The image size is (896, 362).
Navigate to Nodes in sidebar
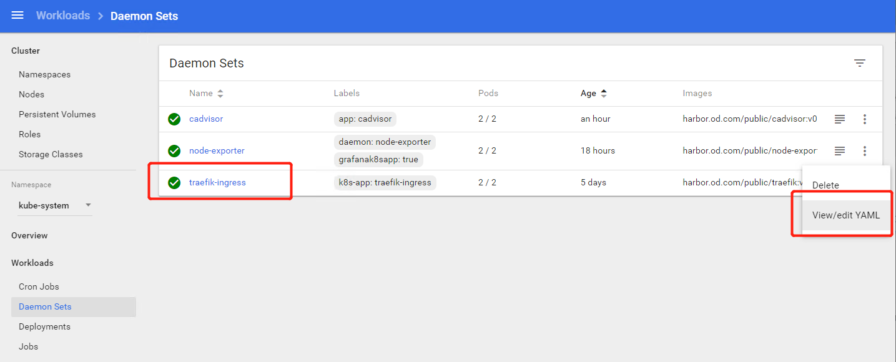[31, 94]
